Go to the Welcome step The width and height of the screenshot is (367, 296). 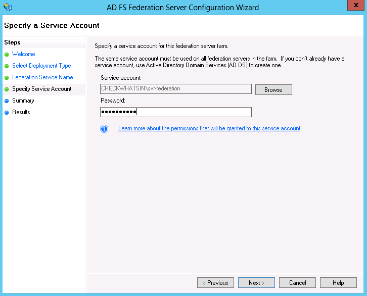click(x=24, y=54)
